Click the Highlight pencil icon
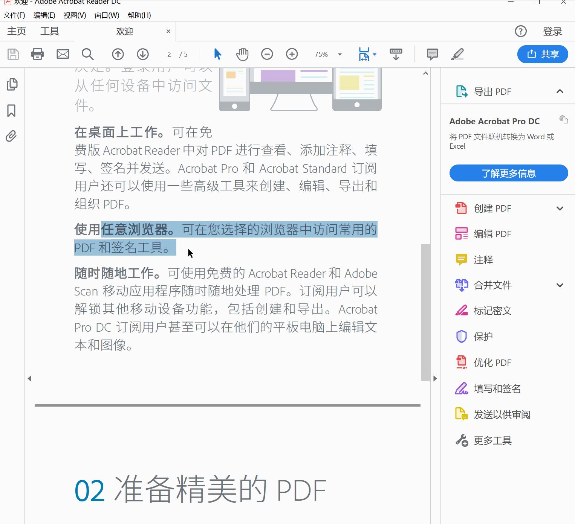Image resolution: width=575 pixels, height=524 pixels. coord(457,54)
